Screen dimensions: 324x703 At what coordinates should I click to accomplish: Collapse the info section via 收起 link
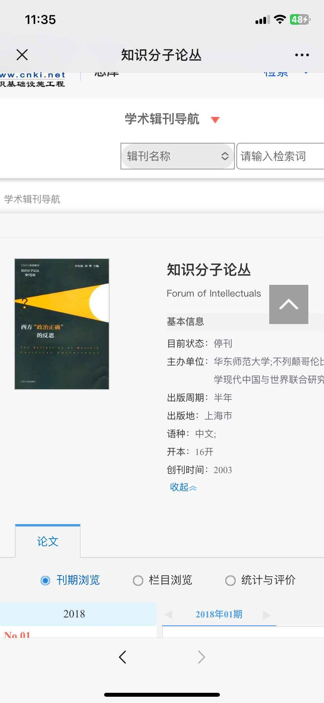point(183,487)
